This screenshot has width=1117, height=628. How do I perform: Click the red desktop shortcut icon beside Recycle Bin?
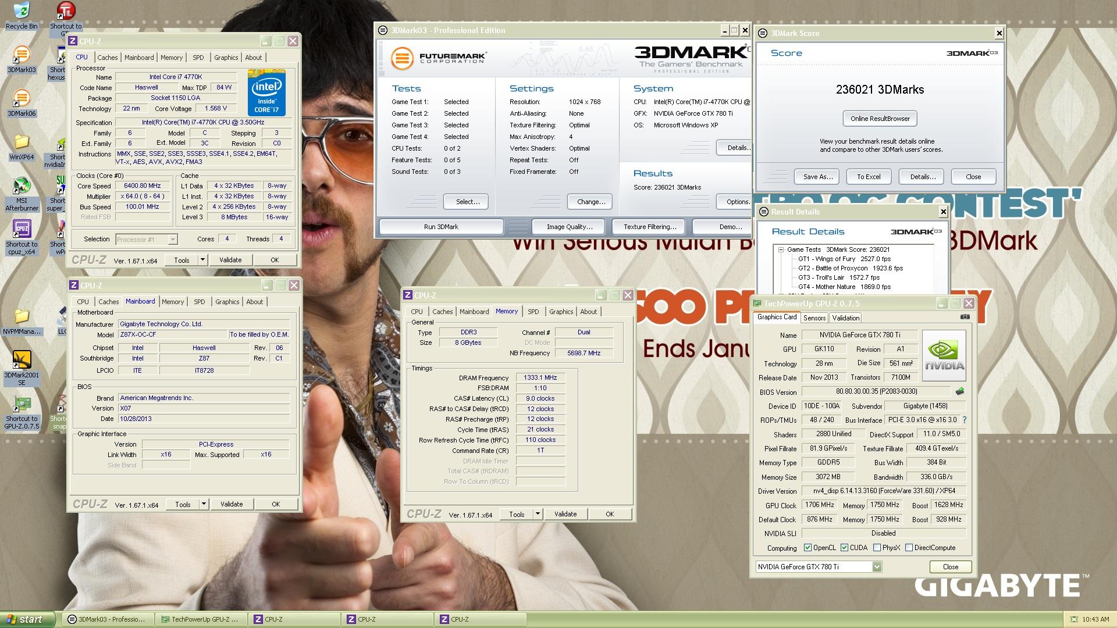66,10
